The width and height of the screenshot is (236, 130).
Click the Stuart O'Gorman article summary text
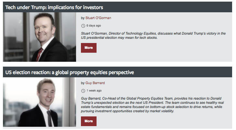pos(153,36)
